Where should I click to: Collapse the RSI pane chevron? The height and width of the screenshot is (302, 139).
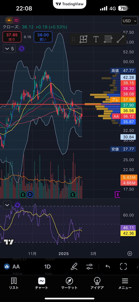pos(7,205)
